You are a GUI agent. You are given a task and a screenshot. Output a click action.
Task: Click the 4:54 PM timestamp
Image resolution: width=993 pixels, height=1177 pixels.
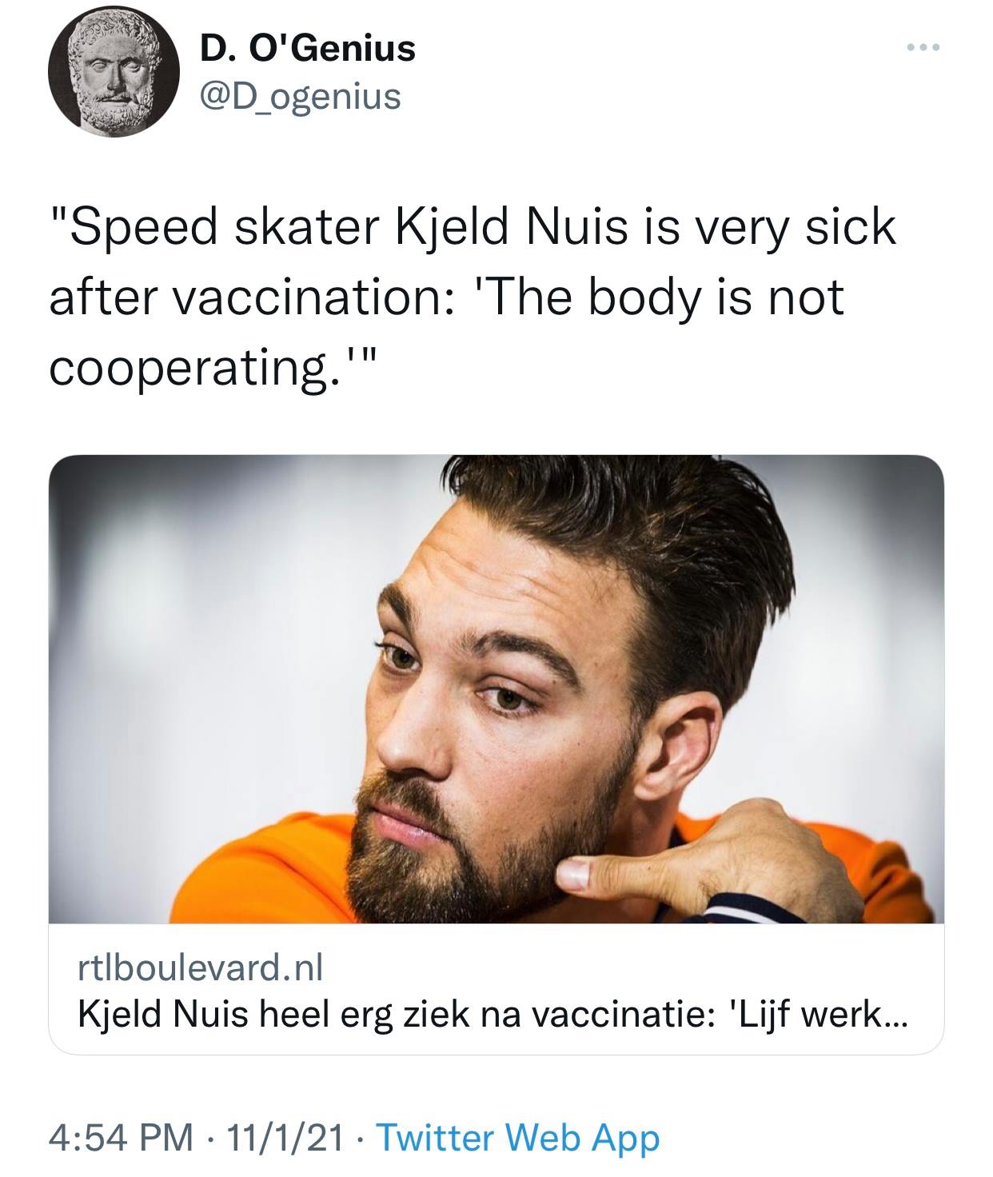[x=122, y=1138]
